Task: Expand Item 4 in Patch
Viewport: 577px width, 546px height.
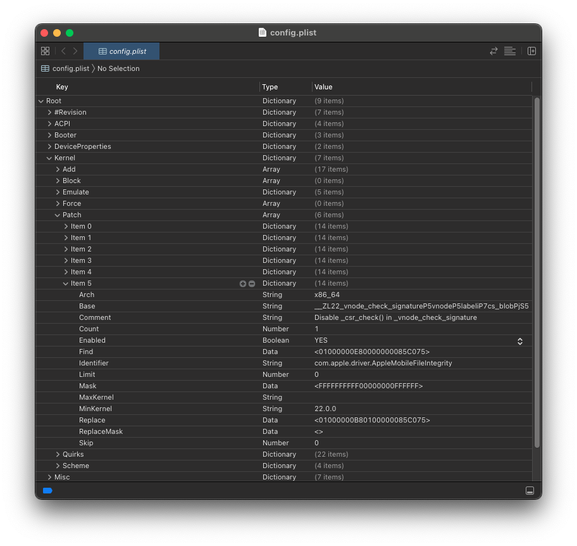Action: [66, 272]
